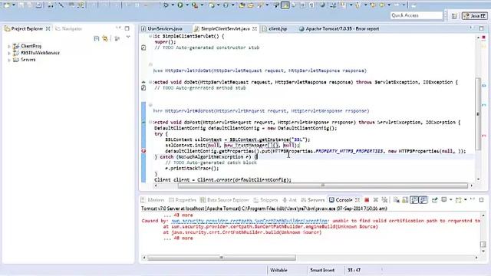This screenshot has height=276, width=491.
Task: Expand the RESTfulWebService project
Action: tap(9, 53)
